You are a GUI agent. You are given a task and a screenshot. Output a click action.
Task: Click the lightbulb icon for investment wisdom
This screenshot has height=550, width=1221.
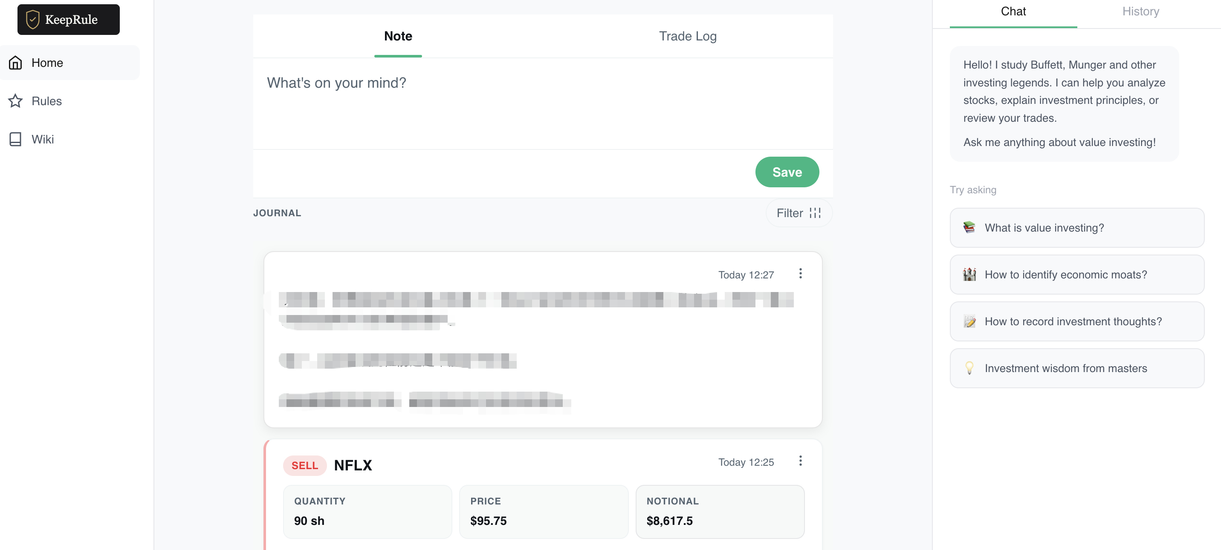click(x=969, y=368)
